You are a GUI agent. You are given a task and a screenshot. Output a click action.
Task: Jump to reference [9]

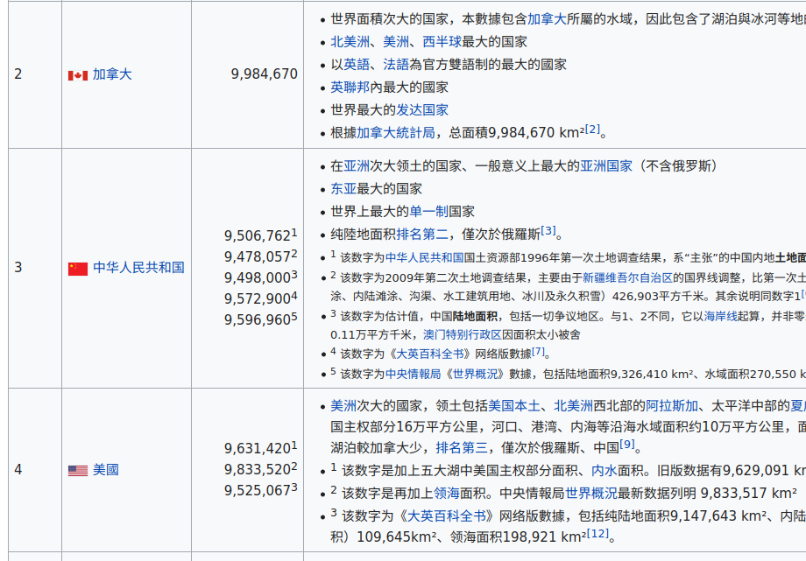click(626, 445)
